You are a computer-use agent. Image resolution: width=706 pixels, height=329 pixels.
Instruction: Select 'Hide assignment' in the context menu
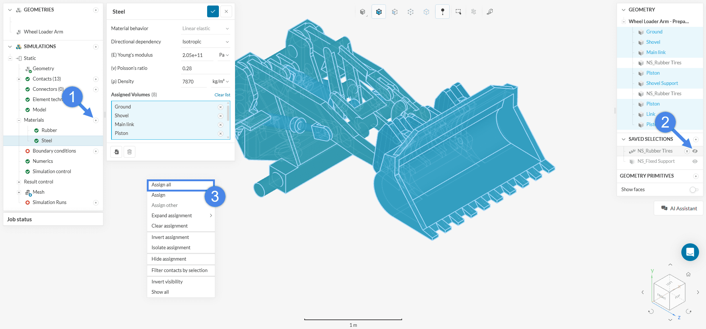[x=169, y=259]
